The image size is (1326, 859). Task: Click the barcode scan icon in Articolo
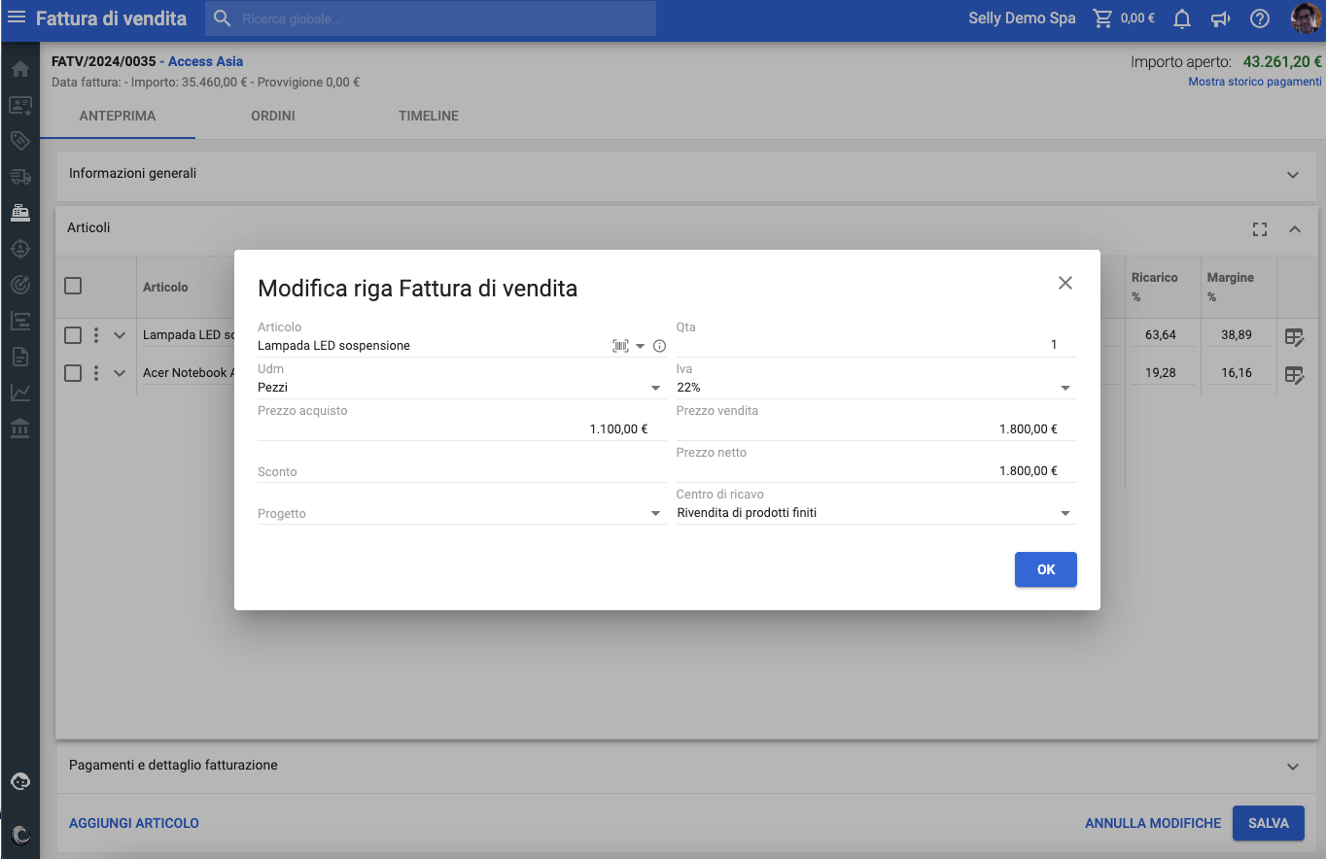[x=620, y=346]
